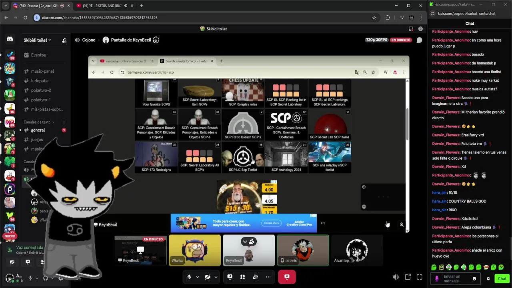Enter fullscreen mode for the stream

(419, 277)
